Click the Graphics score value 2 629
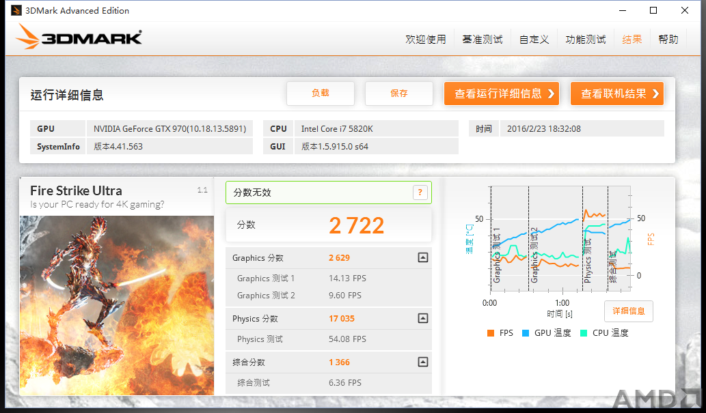The height and width of the screenshot is (413, 706). click(x=339, y=258)
